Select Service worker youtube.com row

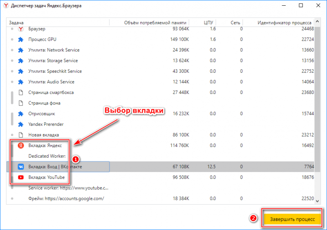160,188
